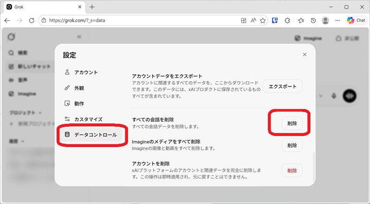The image size is (370, 204).
Task: Click the 動作 cursor icon
Action: coord(67,104)
